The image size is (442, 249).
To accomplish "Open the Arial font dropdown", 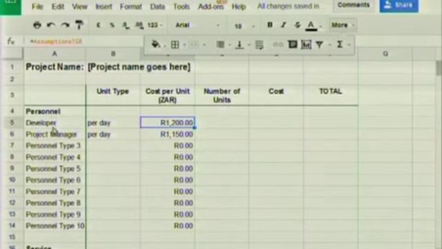I will coord(198,25).
